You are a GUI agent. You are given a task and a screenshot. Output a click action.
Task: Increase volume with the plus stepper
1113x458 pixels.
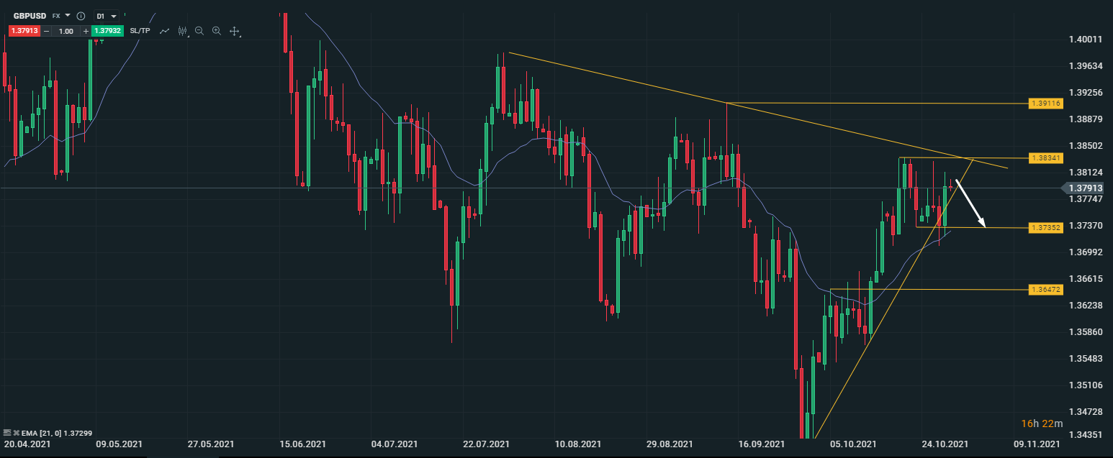click(x=86, y=31)
